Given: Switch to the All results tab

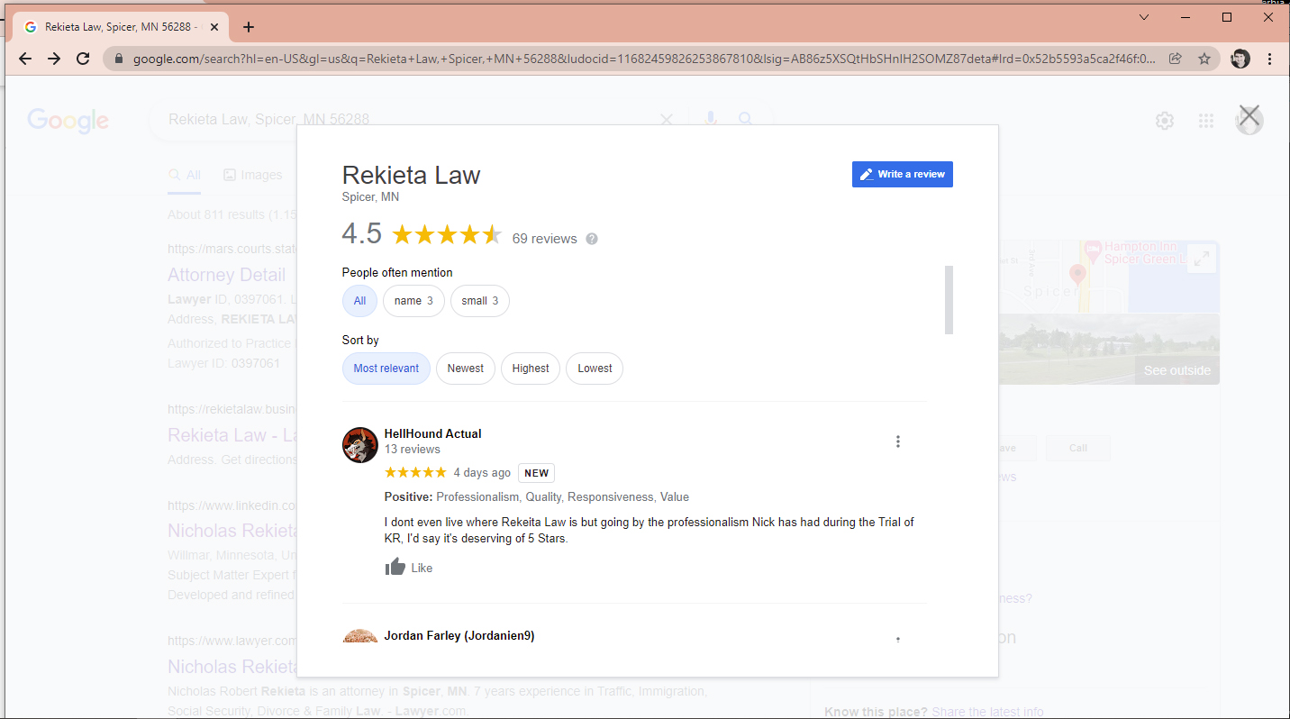Looking at the screenshot, I should click(185, 175).
